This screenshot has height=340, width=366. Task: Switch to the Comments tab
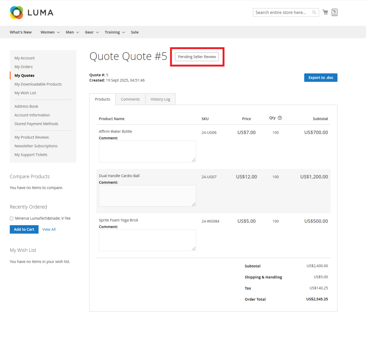point(130,99)
